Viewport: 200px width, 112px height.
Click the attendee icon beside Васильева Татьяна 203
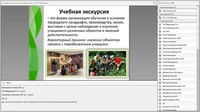coord(160,79)
